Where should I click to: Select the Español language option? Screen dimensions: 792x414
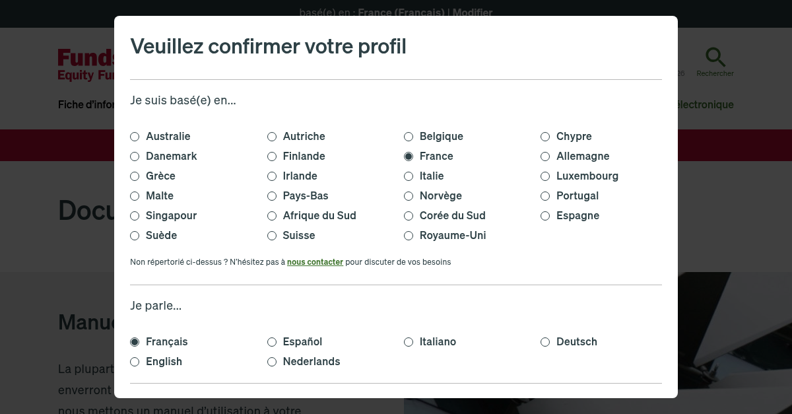click(x=272, y=342)
